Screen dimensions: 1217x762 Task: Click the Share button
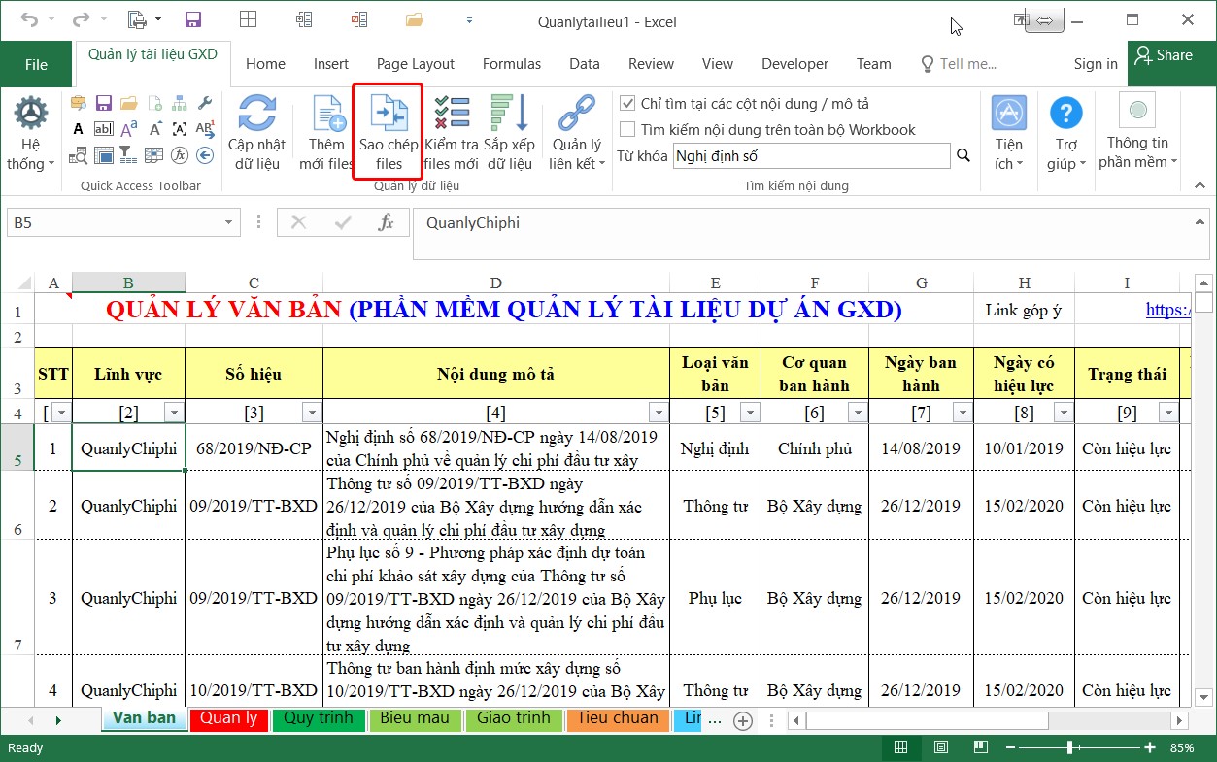1164,55
